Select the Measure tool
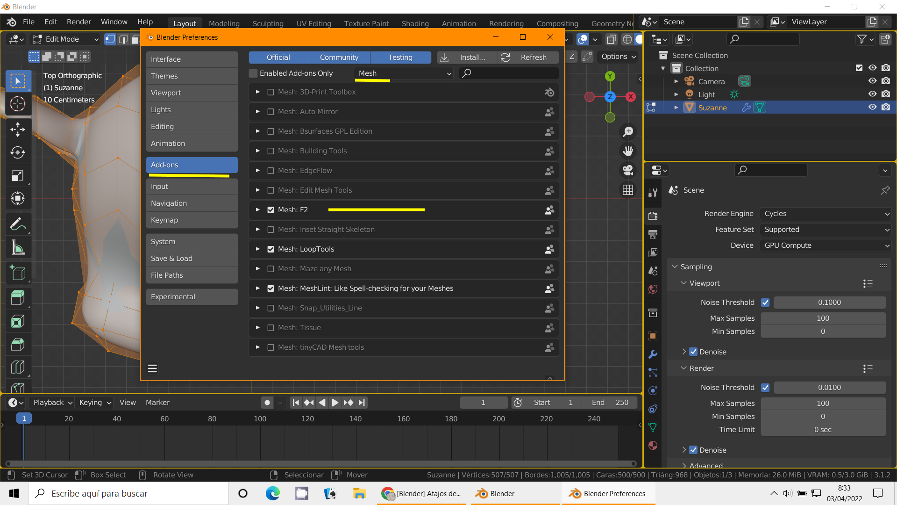The width and height of the screenshot is (897, 505). [x=18, y=248]
